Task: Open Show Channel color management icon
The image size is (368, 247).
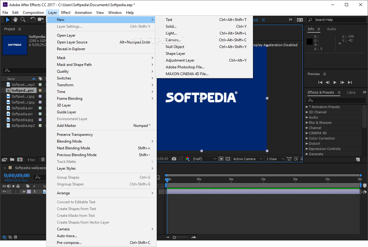Action: tap(187, 159)
